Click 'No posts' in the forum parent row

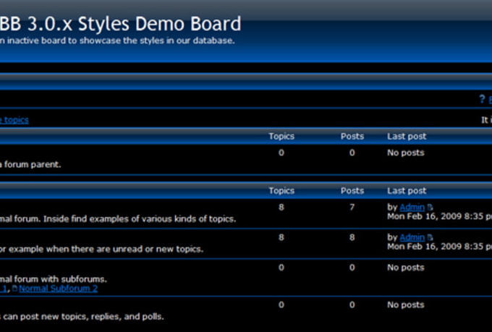[405, 153]
